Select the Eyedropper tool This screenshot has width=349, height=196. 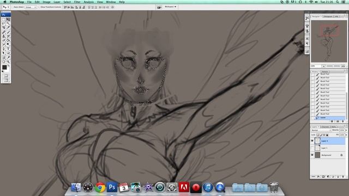click(x=8, y=57)
